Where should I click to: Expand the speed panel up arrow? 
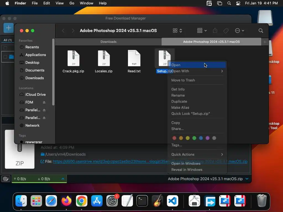63,179
